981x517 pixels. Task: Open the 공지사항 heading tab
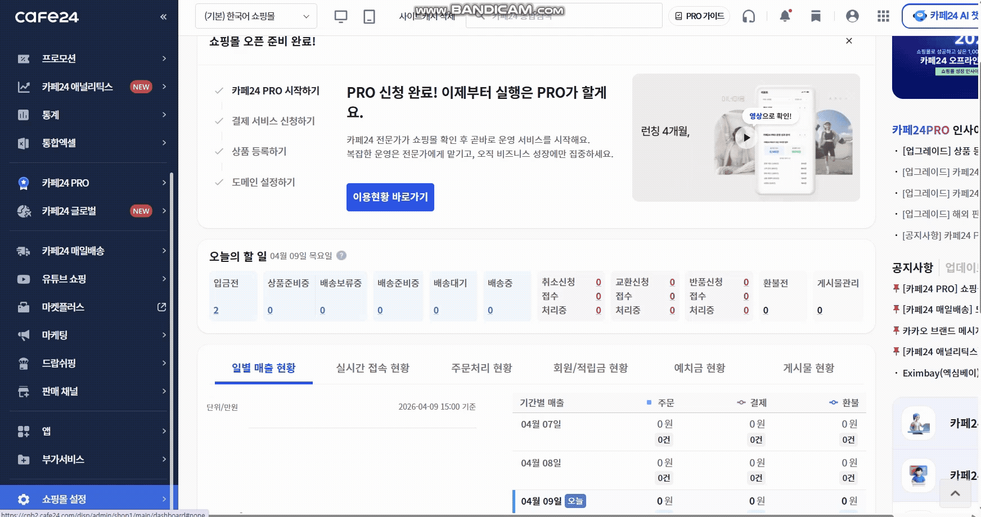coord(912,267)
